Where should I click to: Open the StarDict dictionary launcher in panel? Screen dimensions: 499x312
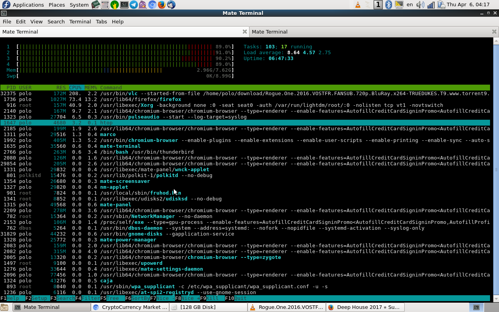[96, 5]
